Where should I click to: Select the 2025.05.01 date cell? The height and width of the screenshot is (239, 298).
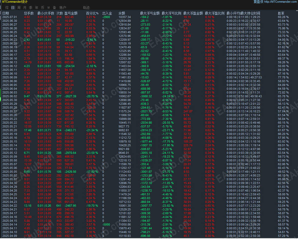click(x=10, y=179)
